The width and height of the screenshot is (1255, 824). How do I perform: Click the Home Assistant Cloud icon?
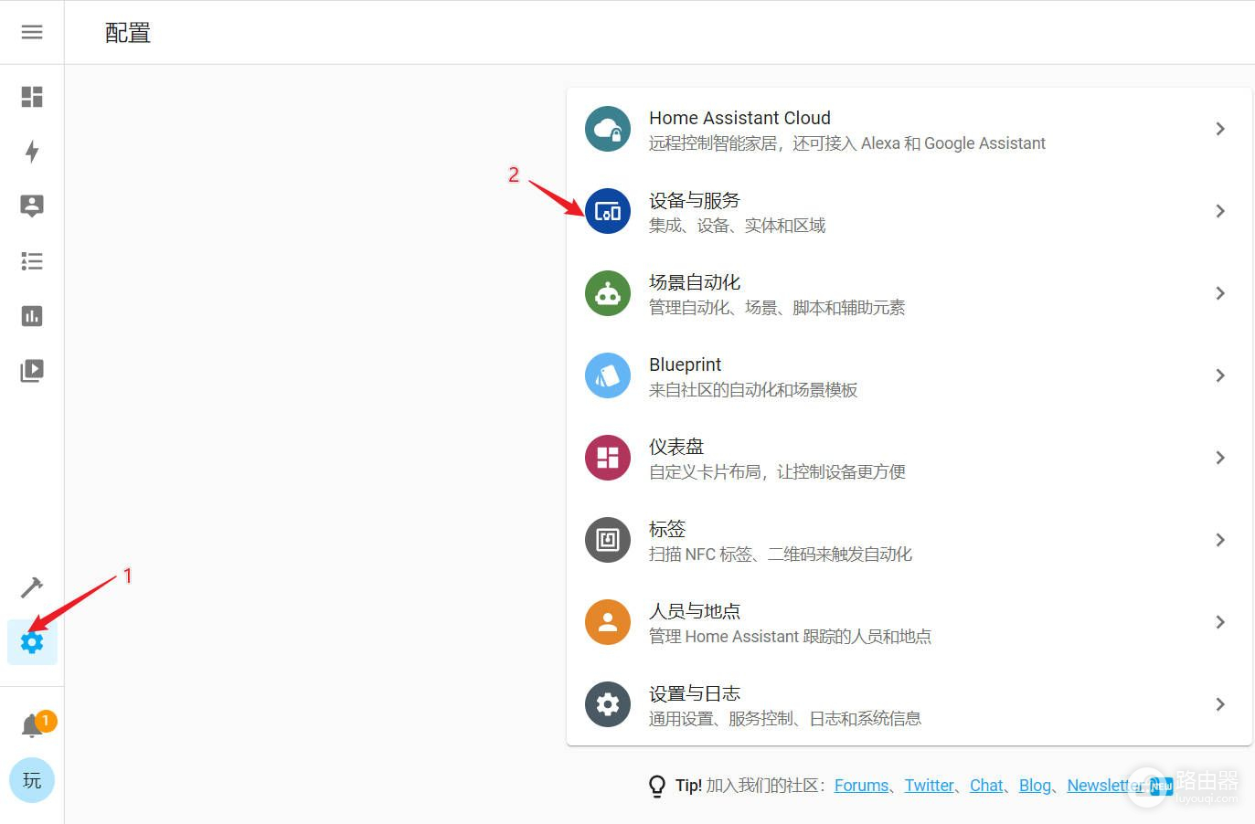point(608,129)
